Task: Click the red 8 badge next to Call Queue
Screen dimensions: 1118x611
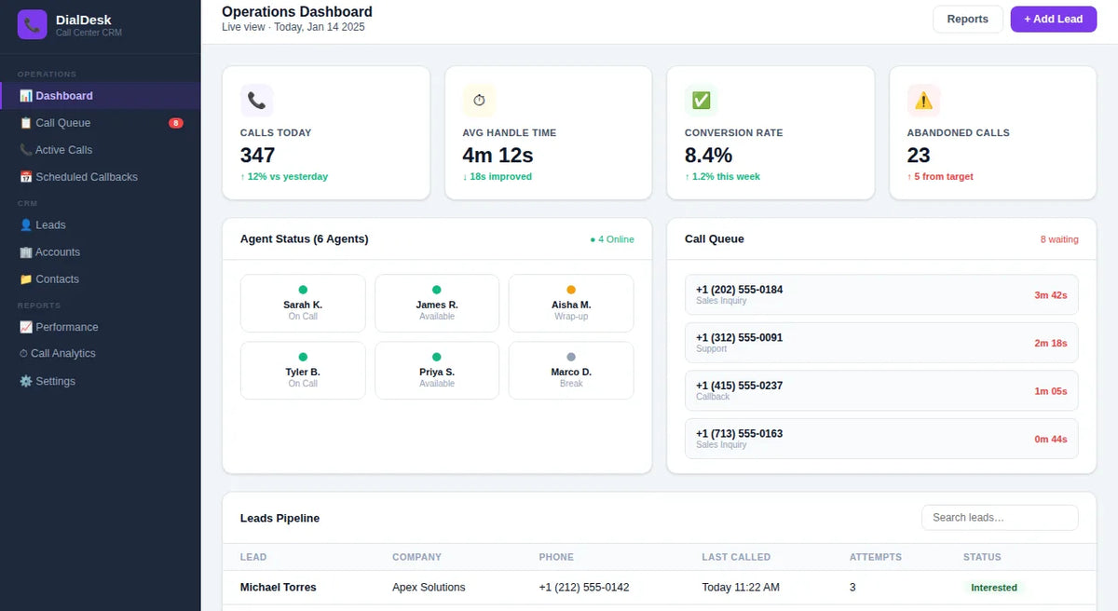Action: [176, 123]
